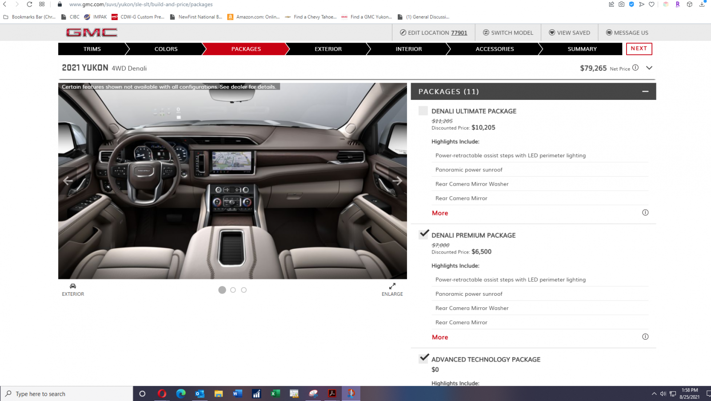
Task: Go to the Accessories step
Action: (x=495, y=49)
